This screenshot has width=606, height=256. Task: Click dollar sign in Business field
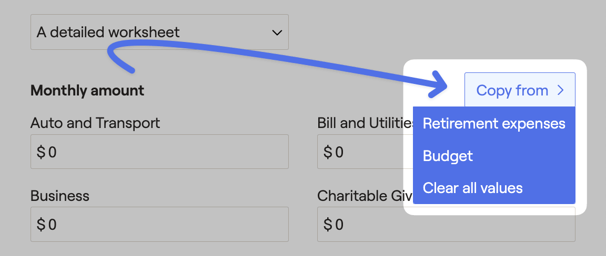41,225
